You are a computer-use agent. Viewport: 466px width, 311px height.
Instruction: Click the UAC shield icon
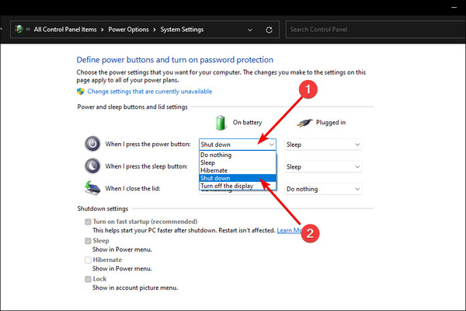pyautogui.click(x=81, y=92)
